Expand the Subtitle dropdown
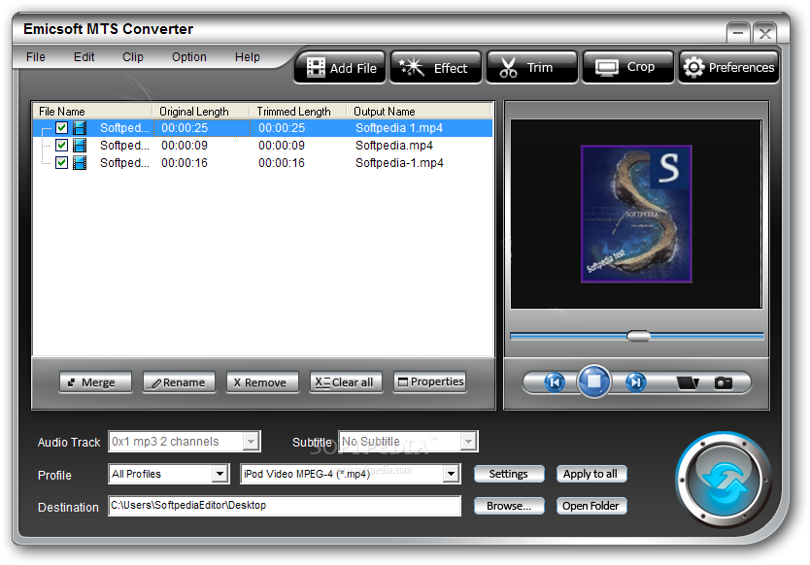Viewport: 810px width, 565px height. click(468, 442)
